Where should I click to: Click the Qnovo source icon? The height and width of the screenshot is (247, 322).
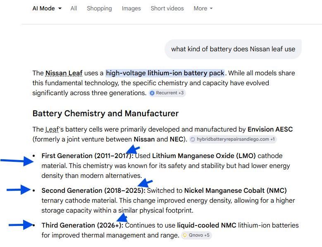click(x=185, y=235)
